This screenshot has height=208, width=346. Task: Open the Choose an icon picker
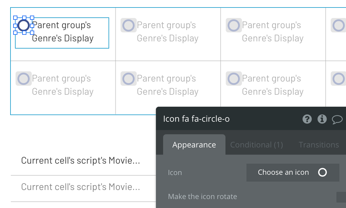click(293, 172)
